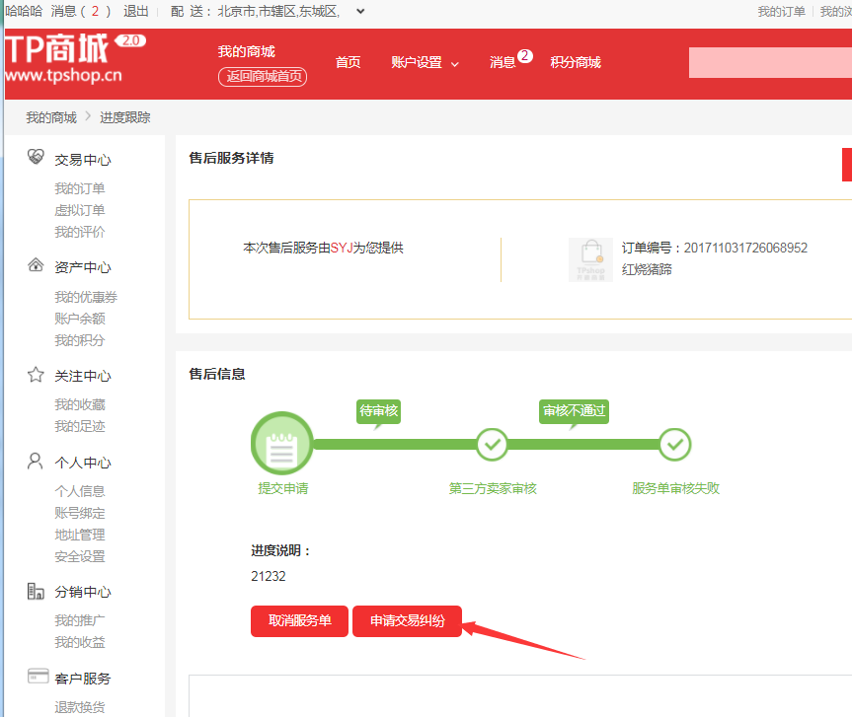Image resolution: width=852 pixels, height=717 pixels.
Task: Click the 服务单审核失败 checkmark circle
Action: pyautogui.click(x=675, y=445)
